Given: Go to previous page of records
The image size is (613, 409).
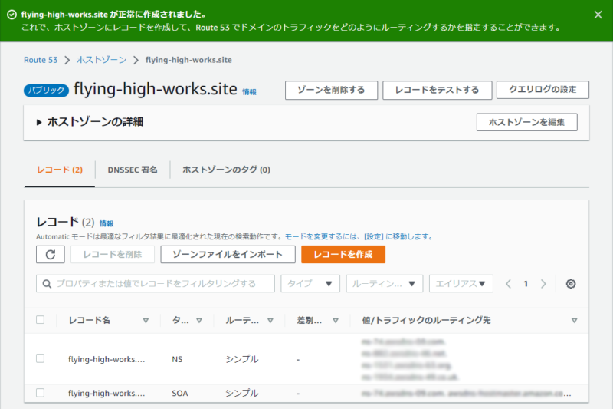Looking at the screenshot, I should tap(508, 284).
